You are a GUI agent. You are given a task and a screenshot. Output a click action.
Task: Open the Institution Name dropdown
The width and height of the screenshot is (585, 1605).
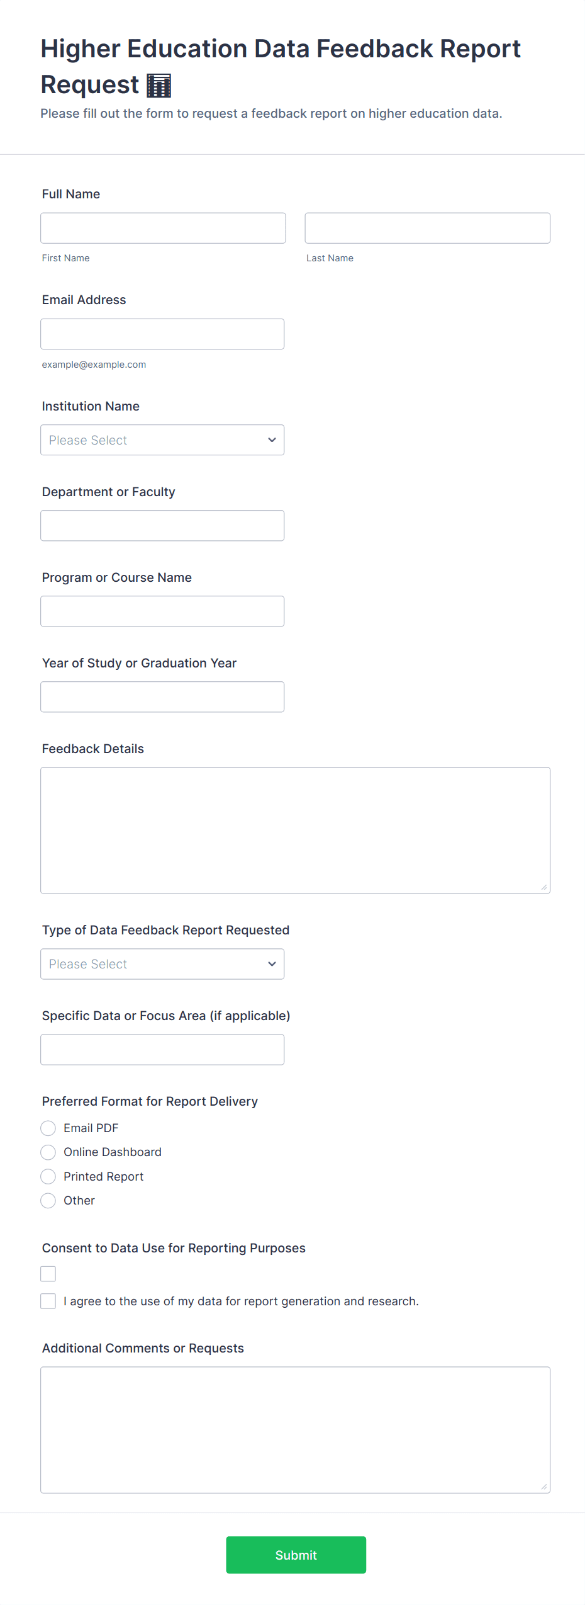coord(162,440)
